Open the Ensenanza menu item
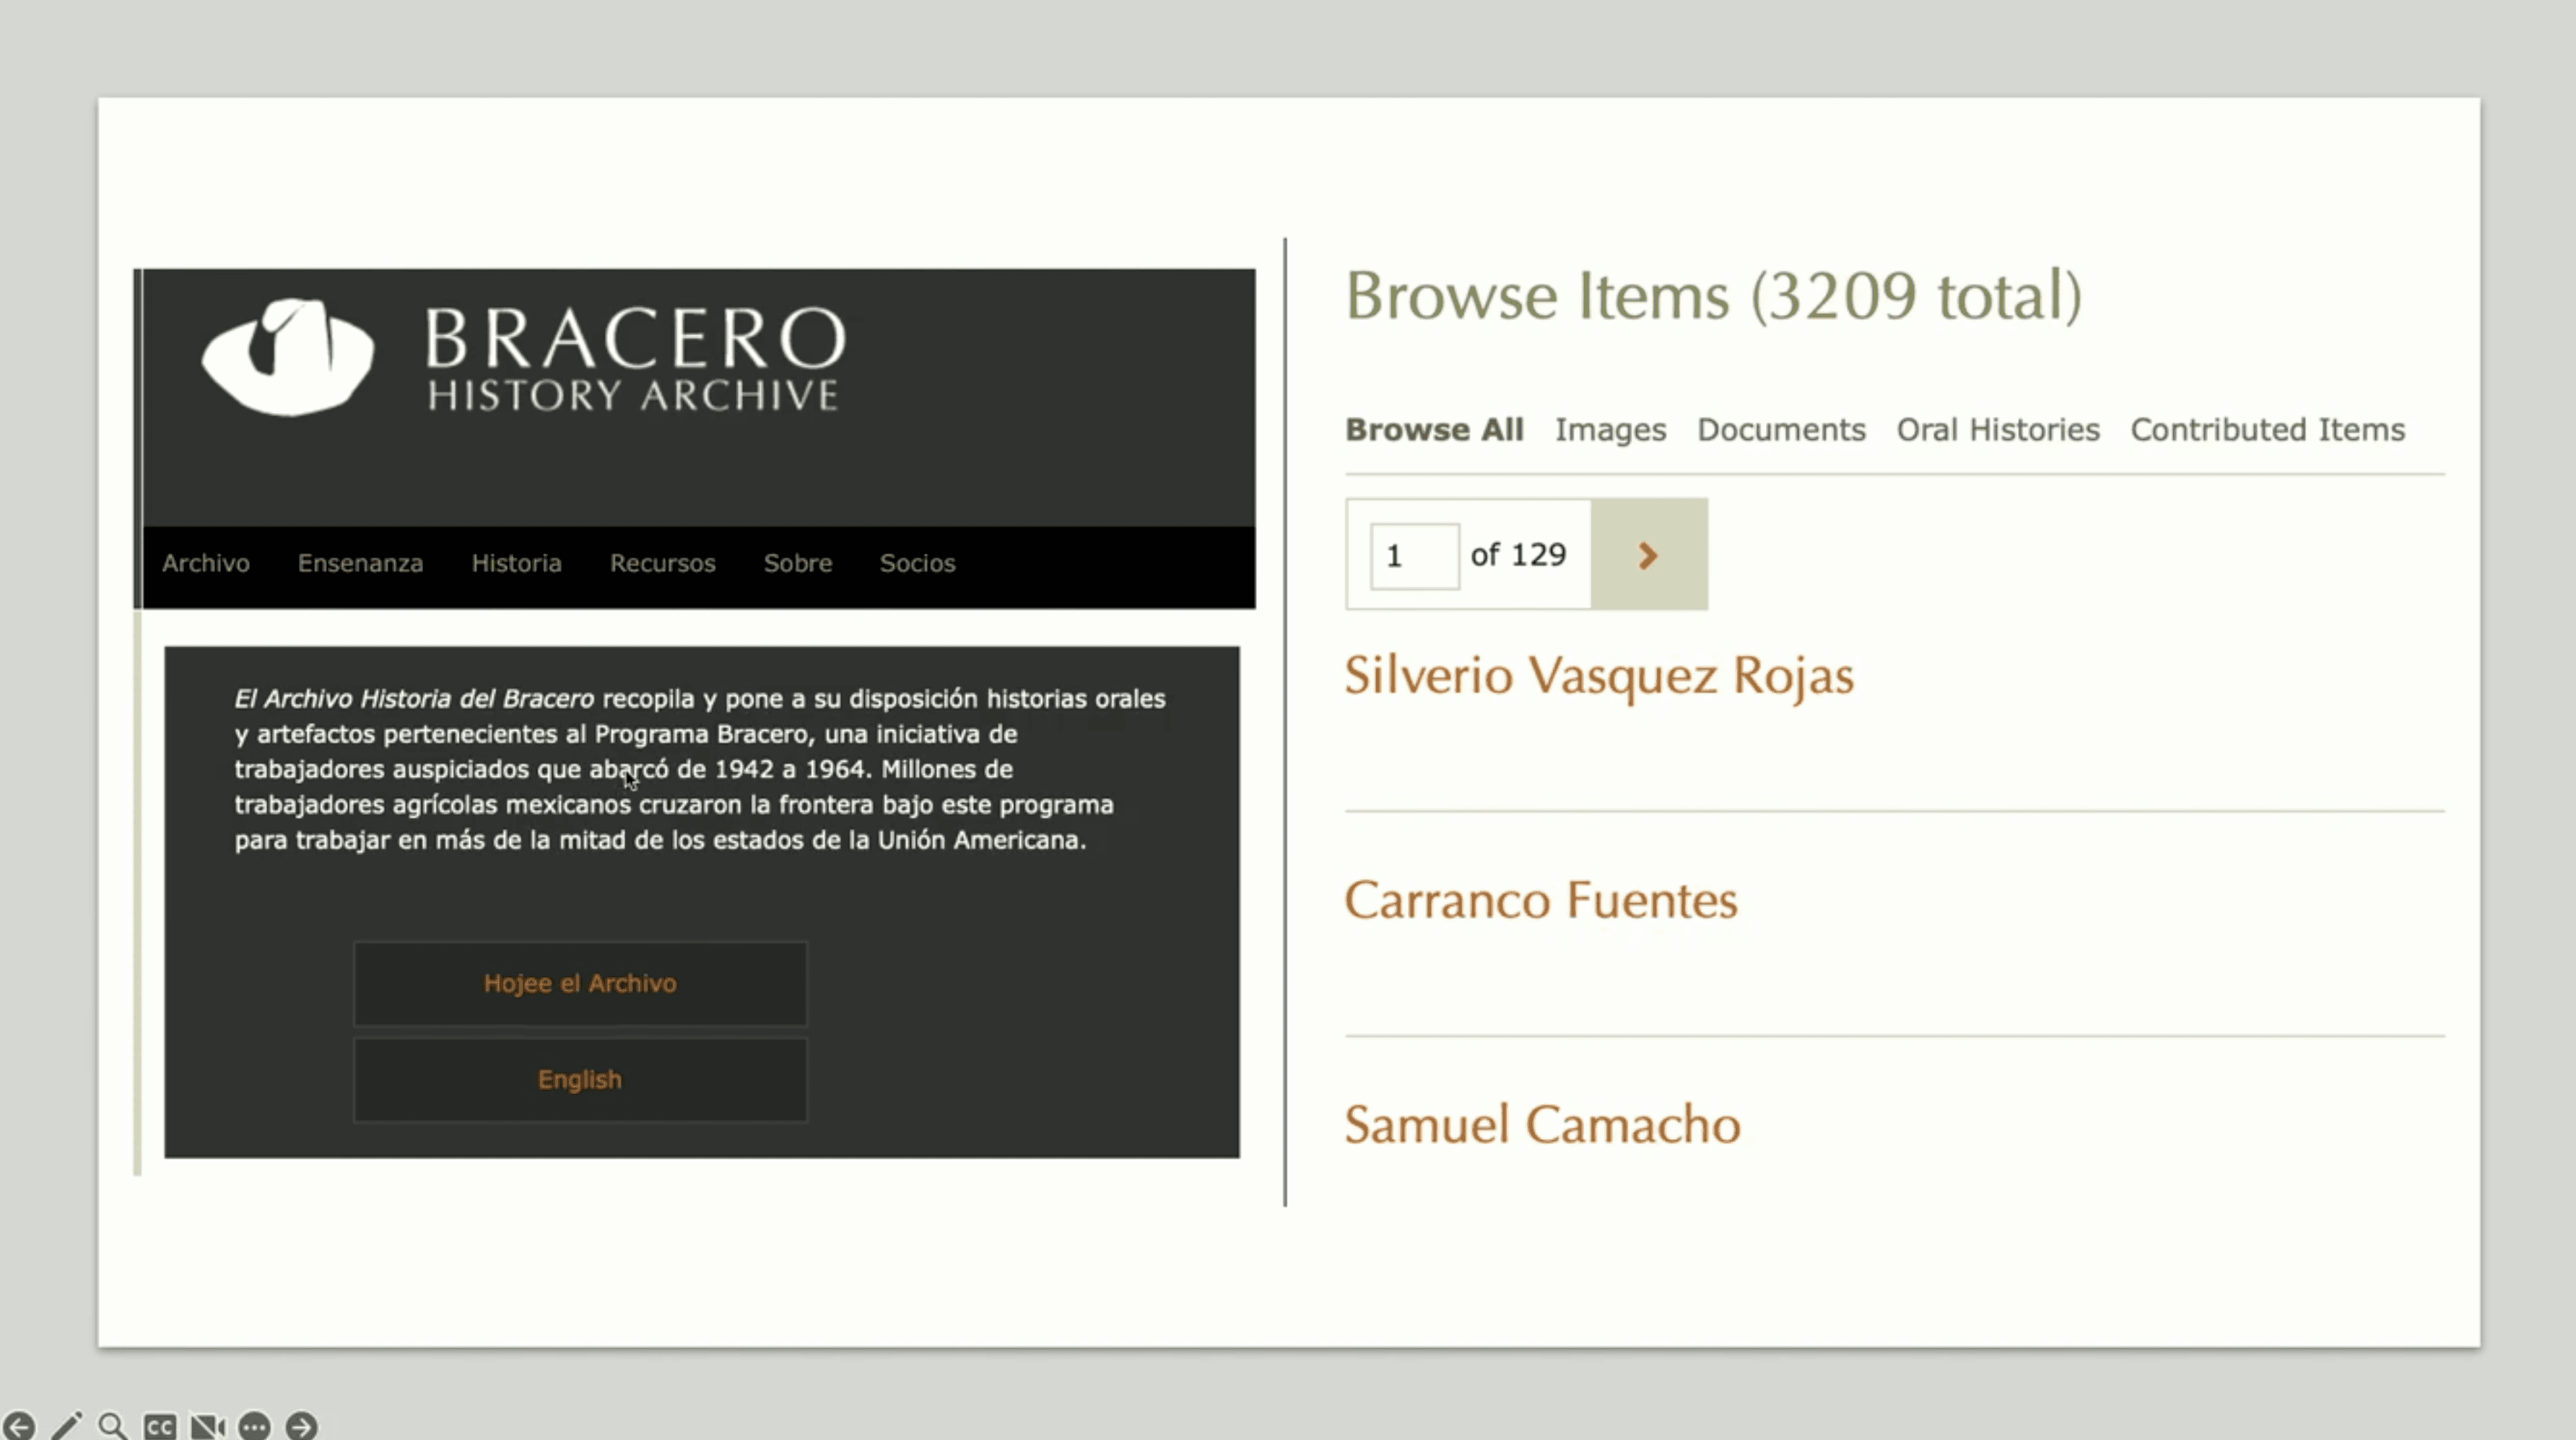This screenshot has height=1440, width=2576. pyautogui.click(x=360, y=563)
